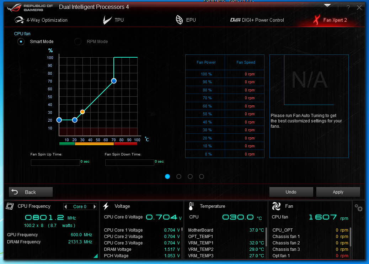Click the ROG Republic of Gamers logo
The image size is (369, 264).
tap(30, 7)
